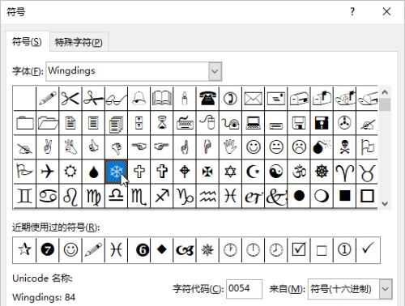This screenshot has height=306, width=405.
Task: Select the Sagittarius arrow symbol
Action: pyautogui.click(x=162, y=196)
